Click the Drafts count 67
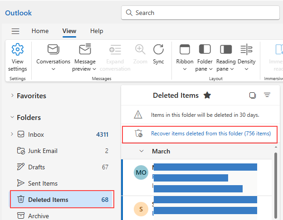283x220 pixels. tap(105, 167)
